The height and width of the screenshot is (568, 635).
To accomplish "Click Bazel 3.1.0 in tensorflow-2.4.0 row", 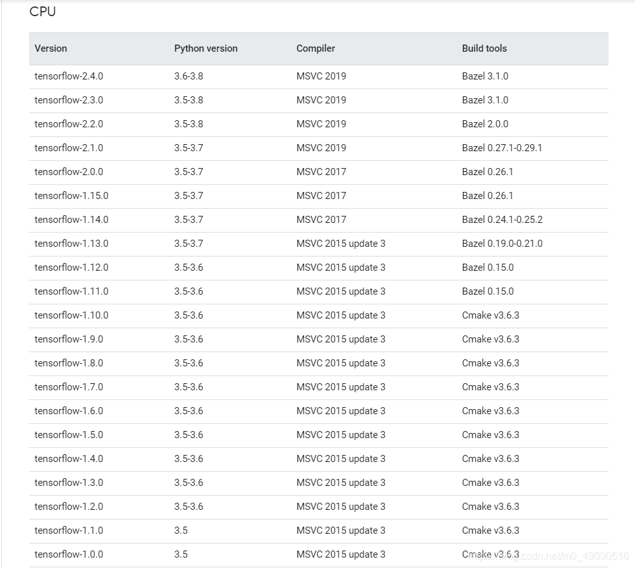I will coord(485,76).
